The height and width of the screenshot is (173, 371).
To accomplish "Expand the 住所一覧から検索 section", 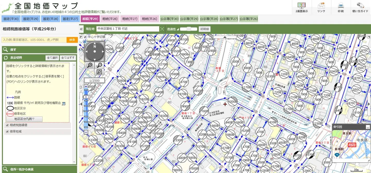I will coord(22,169).
